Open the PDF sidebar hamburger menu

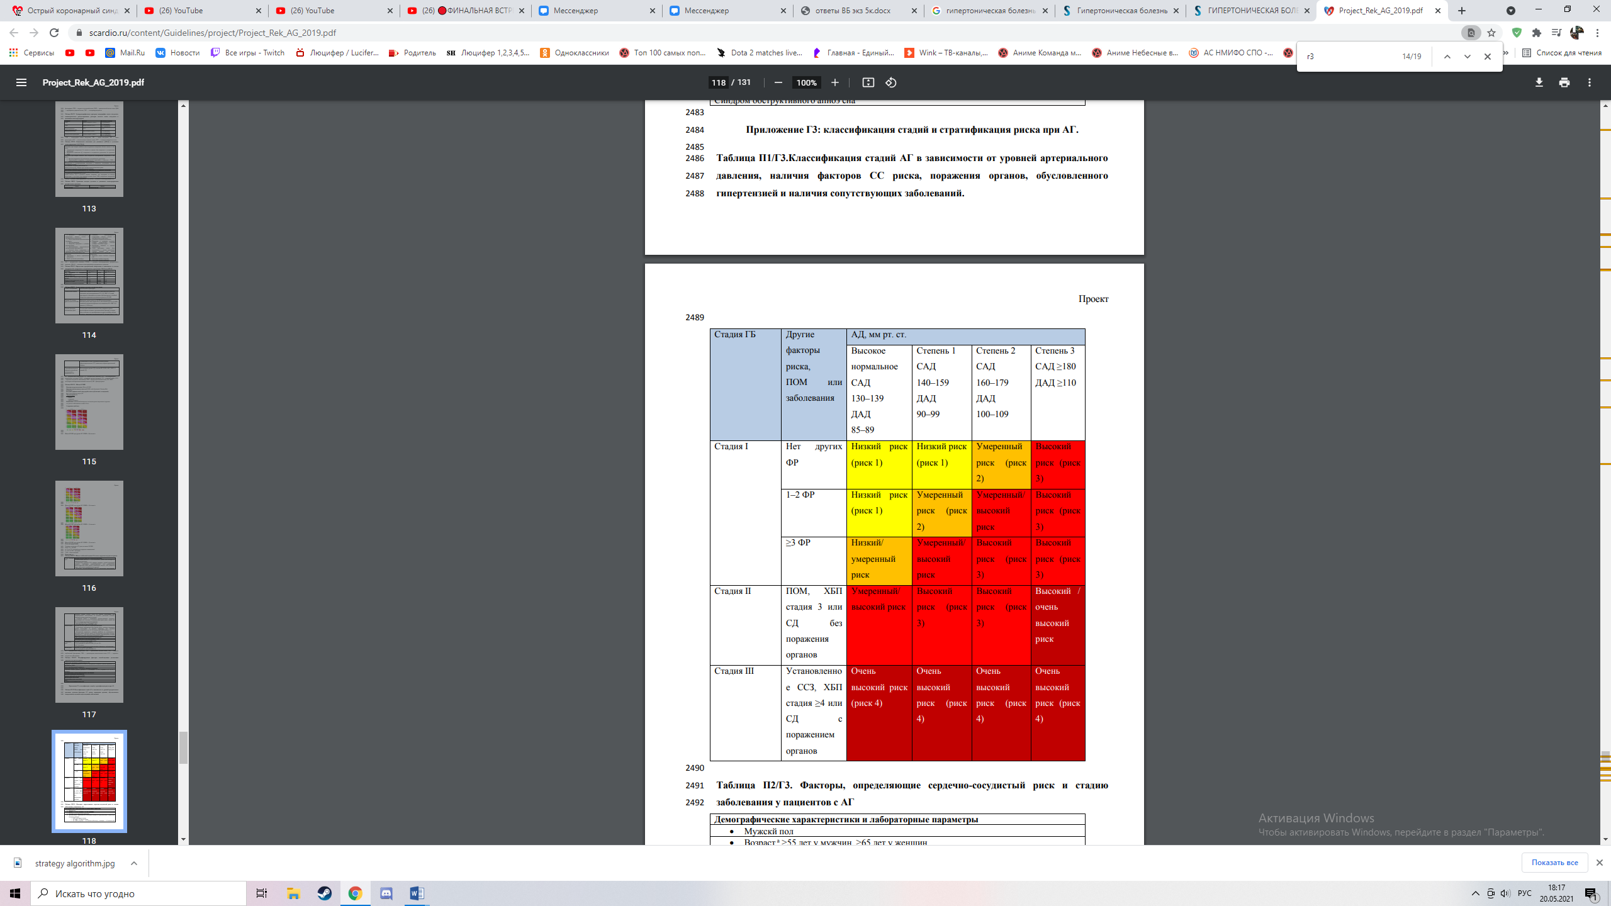click(x=21, y=82)
